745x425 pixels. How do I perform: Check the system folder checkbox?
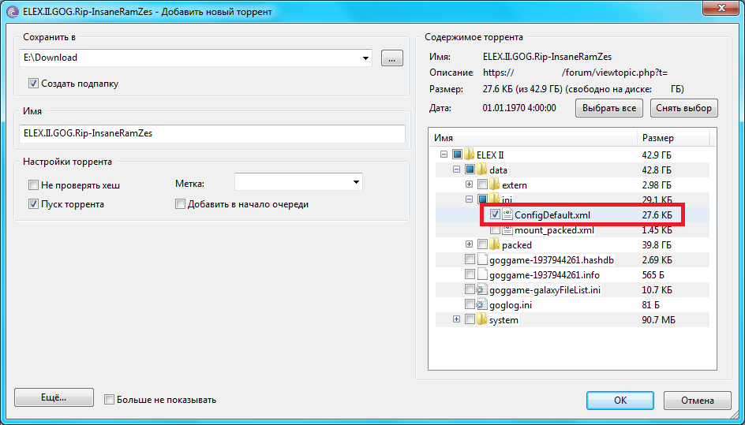pos(470,319)
